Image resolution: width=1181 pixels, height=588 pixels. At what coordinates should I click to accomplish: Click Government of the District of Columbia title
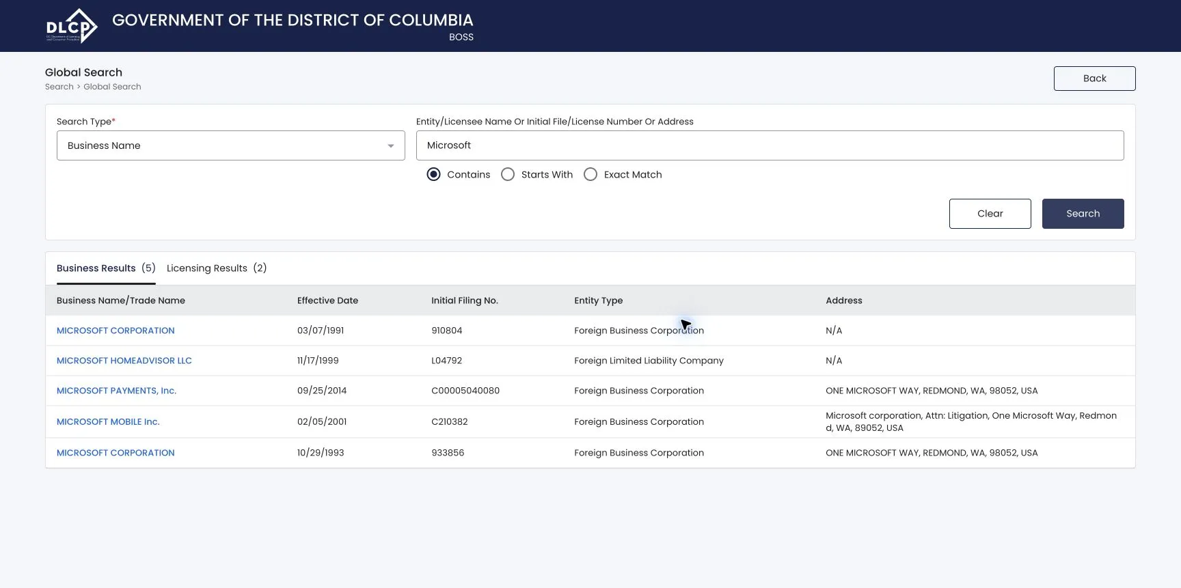[x=293, y=20]
